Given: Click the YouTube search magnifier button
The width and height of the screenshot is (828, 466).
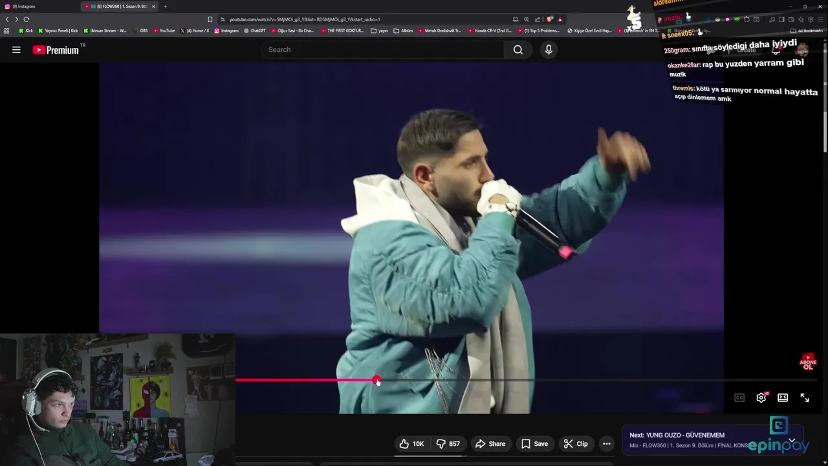Looking at the screenshot, I should [517, 50].
